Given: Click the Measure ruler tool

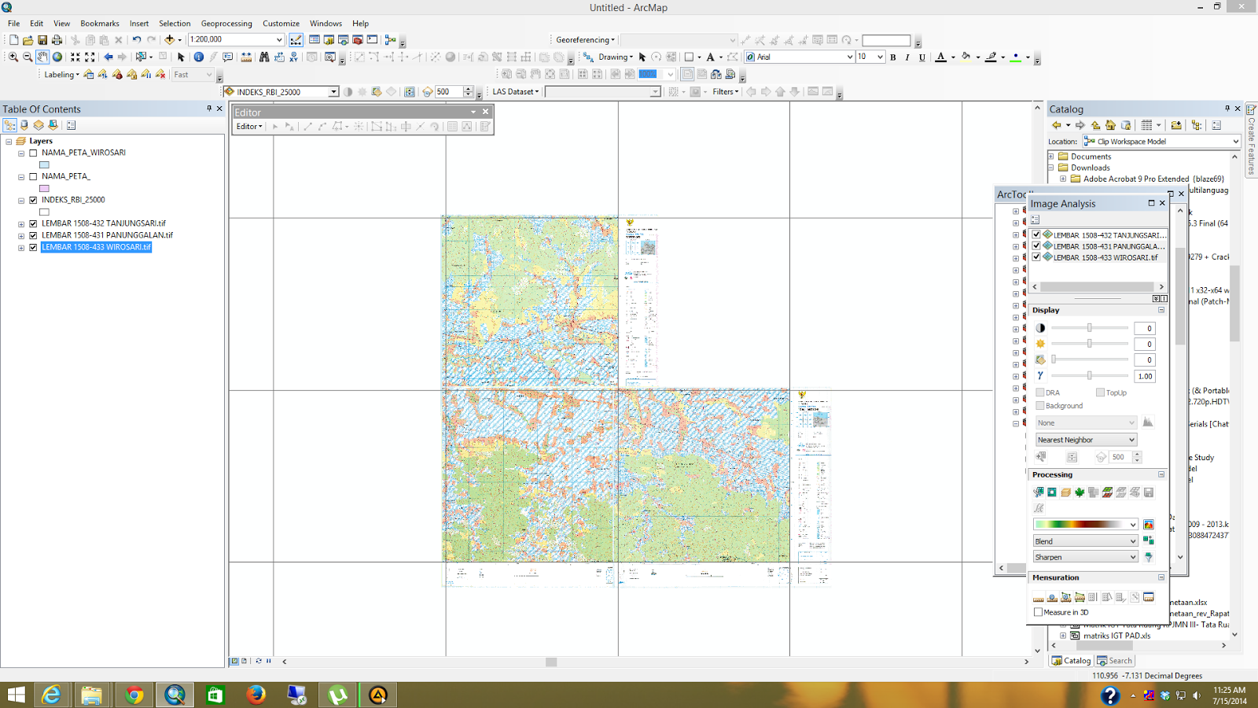Looking at the screenshot, I should point(246,57).
